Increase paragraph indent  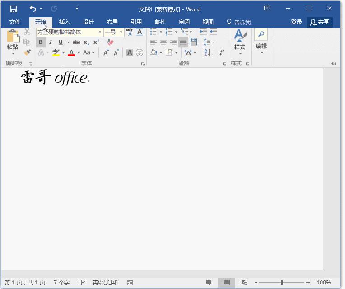[x=213, y=32]
